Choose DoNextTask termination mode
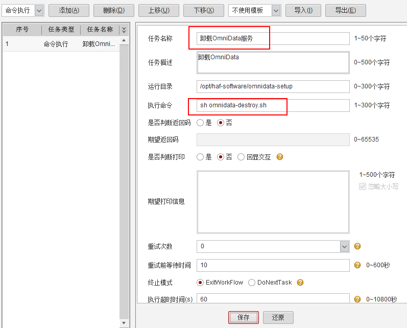 pos(252,283)
